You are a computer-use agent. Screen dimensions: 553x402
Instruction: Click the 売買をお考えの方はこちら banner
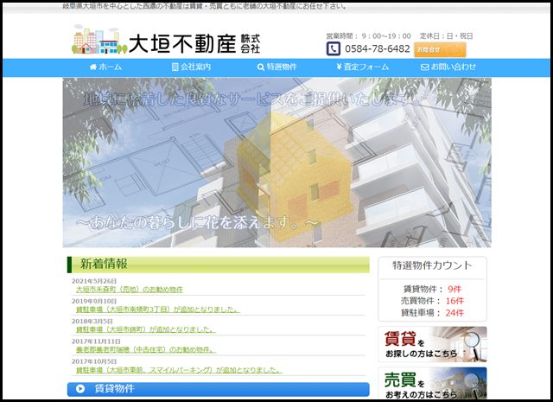[432, 384]
